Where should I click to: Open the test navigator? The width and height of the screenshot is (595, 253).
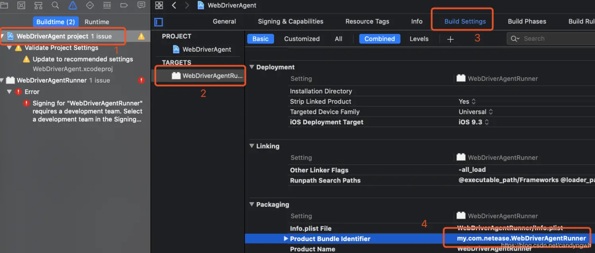click(90, 6)
